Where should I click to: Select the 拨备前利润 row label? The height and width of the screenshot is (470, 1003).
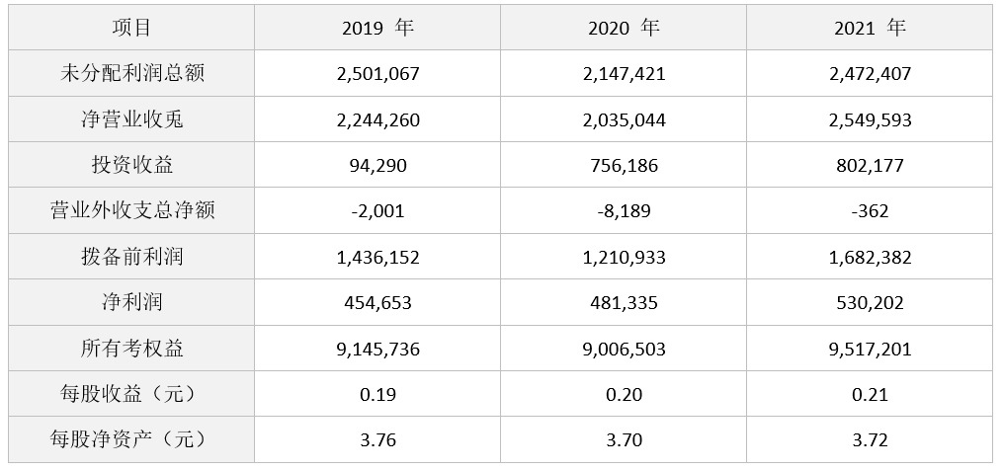pos(131,258)
